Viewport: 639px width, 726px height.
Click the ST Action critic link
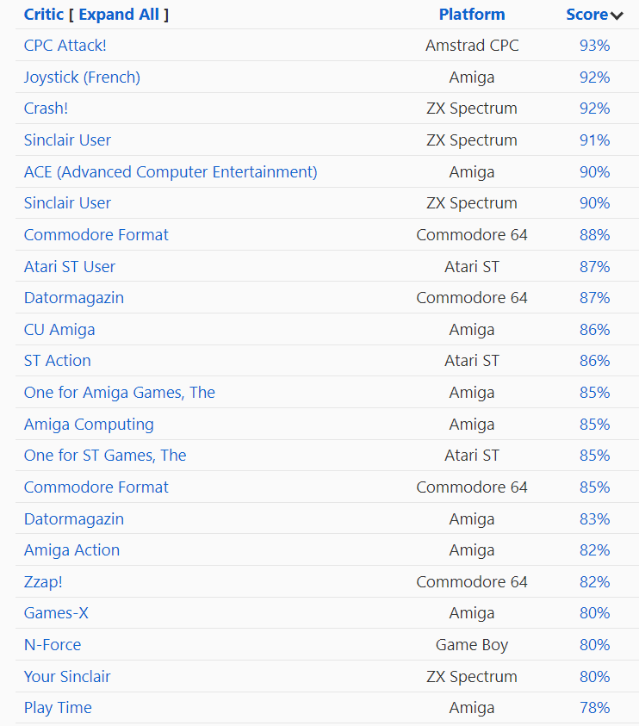pos(57,360)
